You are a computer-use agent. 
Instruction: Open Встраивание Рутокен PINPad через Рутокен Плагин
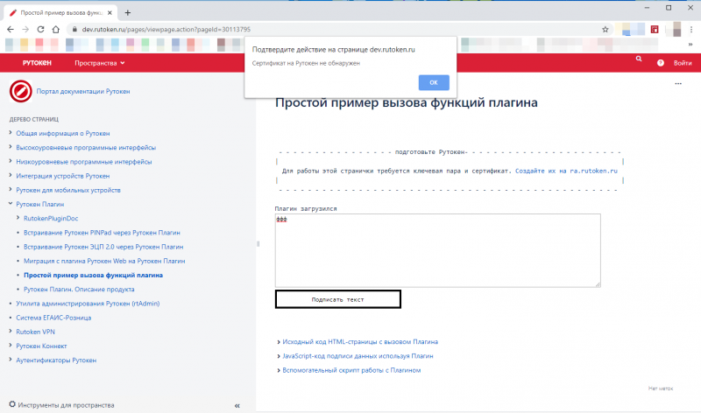[x=102, y=233]
